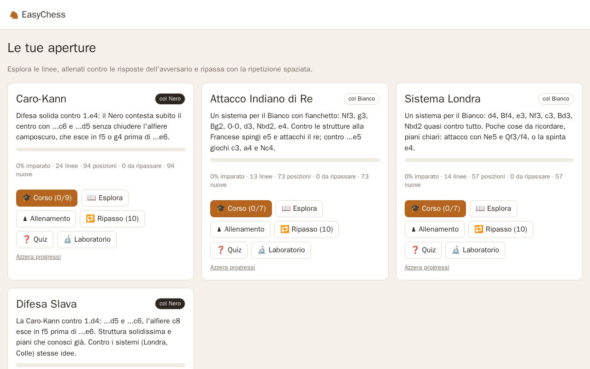Select the Difesa Slava card title
Image resolution: width=590 pixels, height=369 pixels.
[x=46, y=304]
